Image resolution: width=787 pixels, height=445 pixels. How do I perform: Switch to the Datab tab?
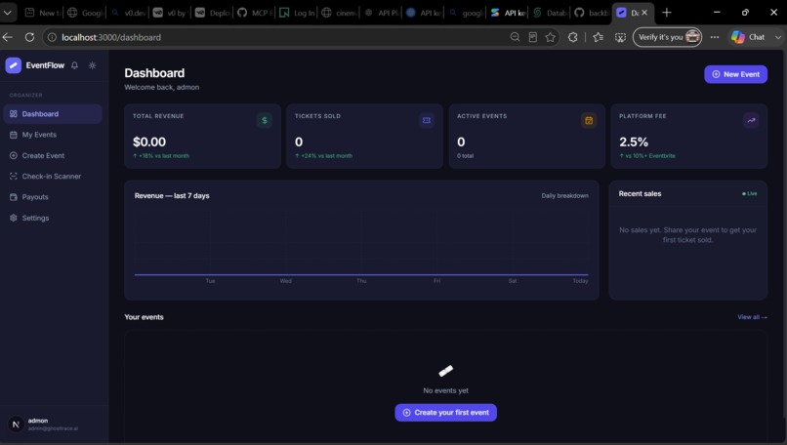[x=550, y=13]
